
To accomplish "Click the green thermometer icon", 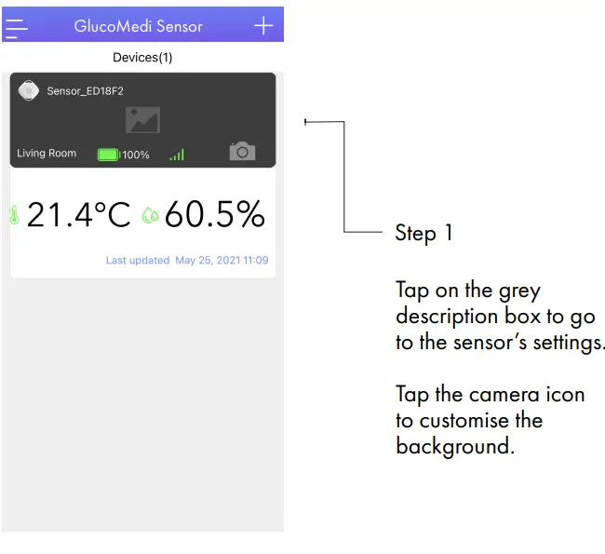I will (14, 215).
